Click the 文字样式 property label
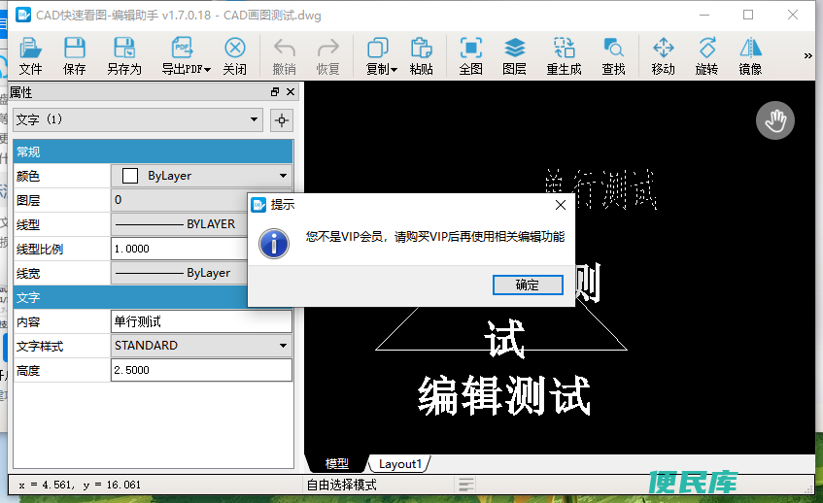Viewport: 823px width, 503px height. (x=40, y=346)
